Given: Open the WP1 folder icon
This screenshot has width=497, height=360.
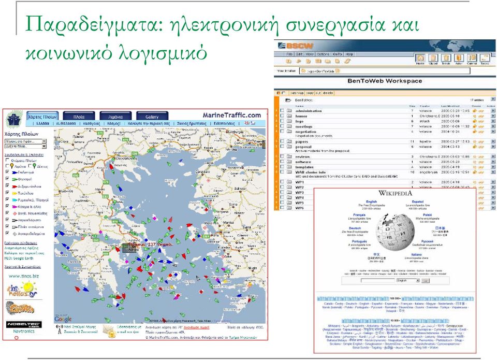Looking at the screenshot, I should pos(289,182).
